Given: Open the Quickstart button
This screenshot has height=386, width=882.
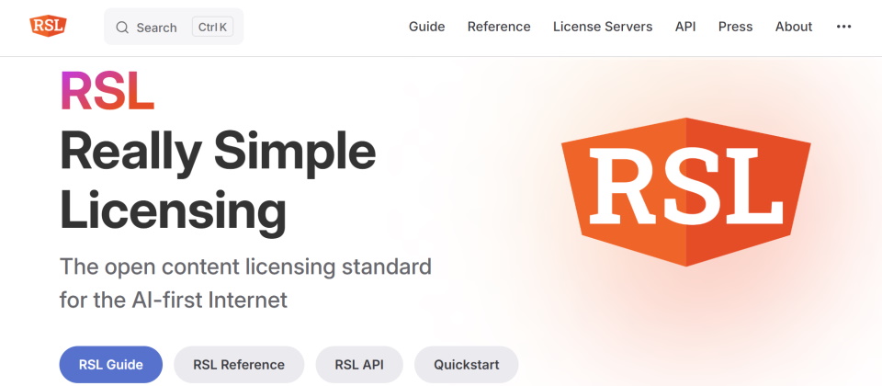Looking at the screenshot, I should point(466,365).
